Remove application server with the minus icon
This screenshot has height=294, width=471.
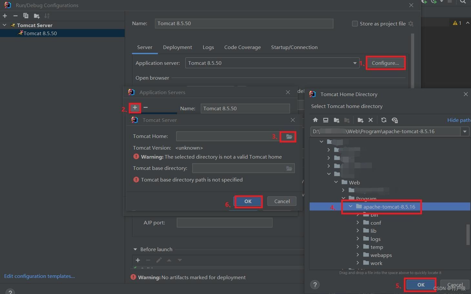tap(146, 107)
